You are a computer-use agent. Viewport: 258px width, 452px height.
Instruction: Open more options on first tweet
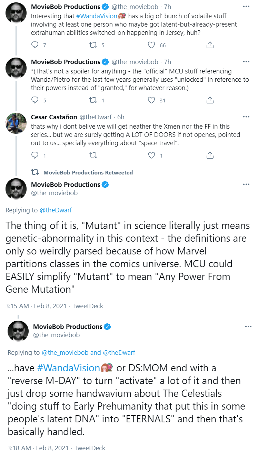(246, 7)
